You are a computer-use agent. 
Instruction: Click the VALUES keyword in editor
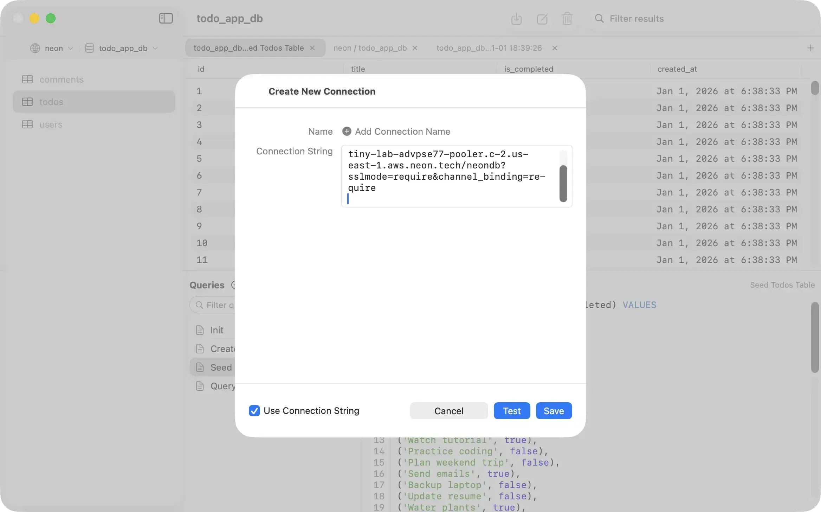point(639,305)
